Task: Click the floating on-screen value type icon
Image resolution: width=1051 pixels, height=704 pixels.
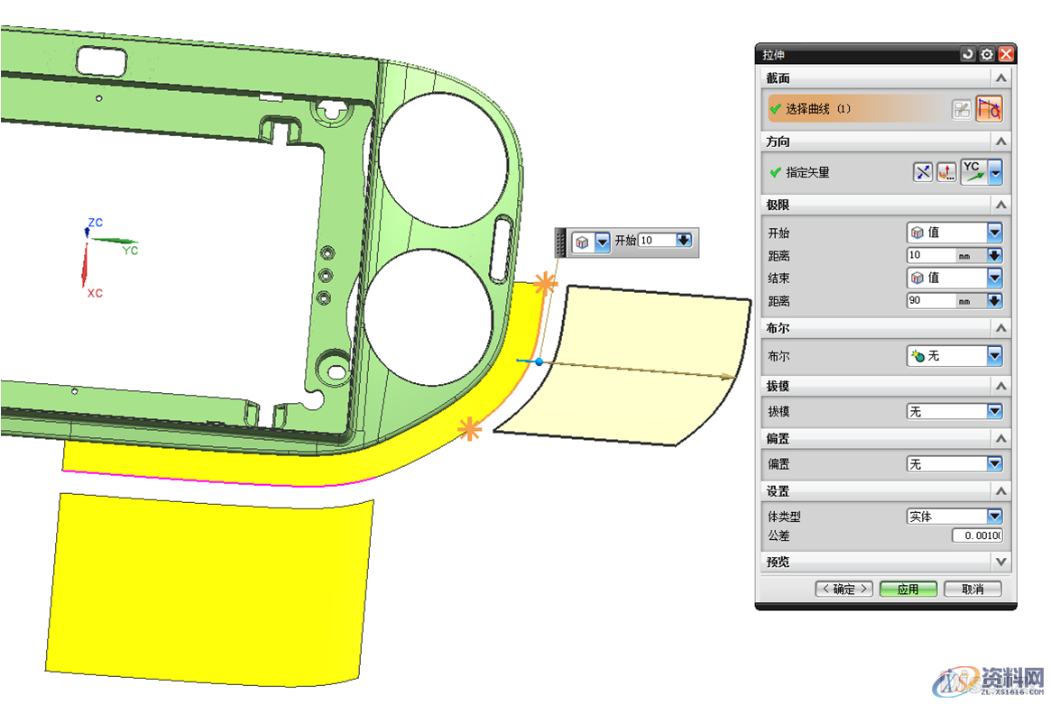Action: (583, 242)
